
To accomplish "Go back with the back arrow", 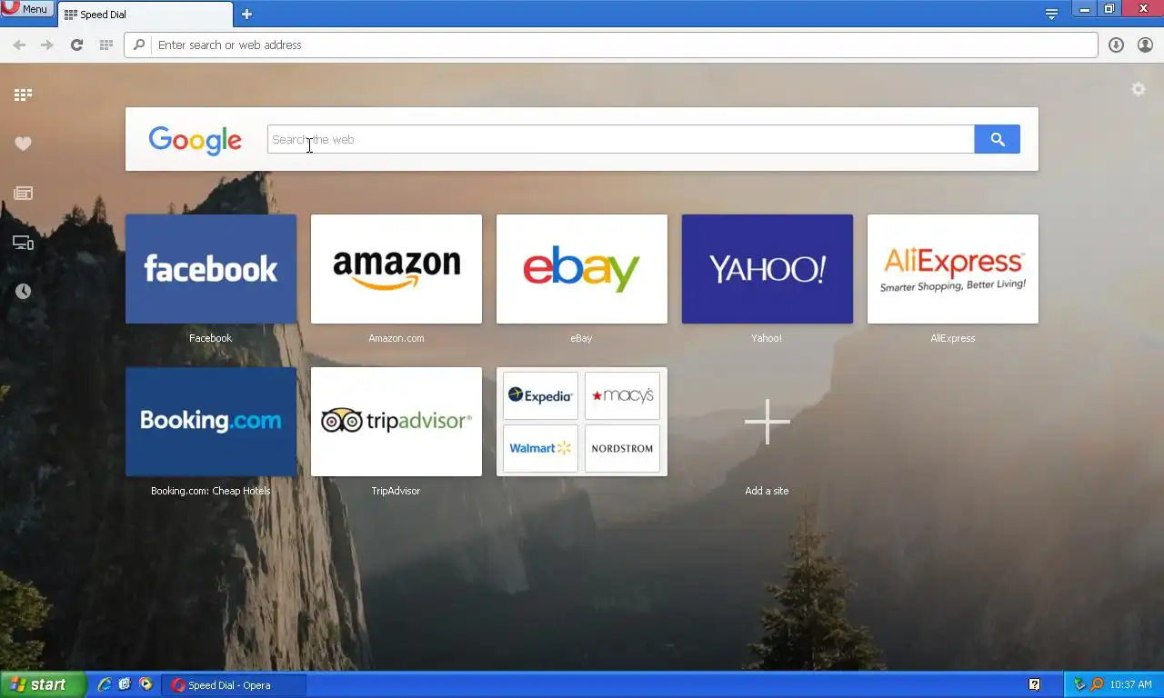I will [x=19, y=45].
